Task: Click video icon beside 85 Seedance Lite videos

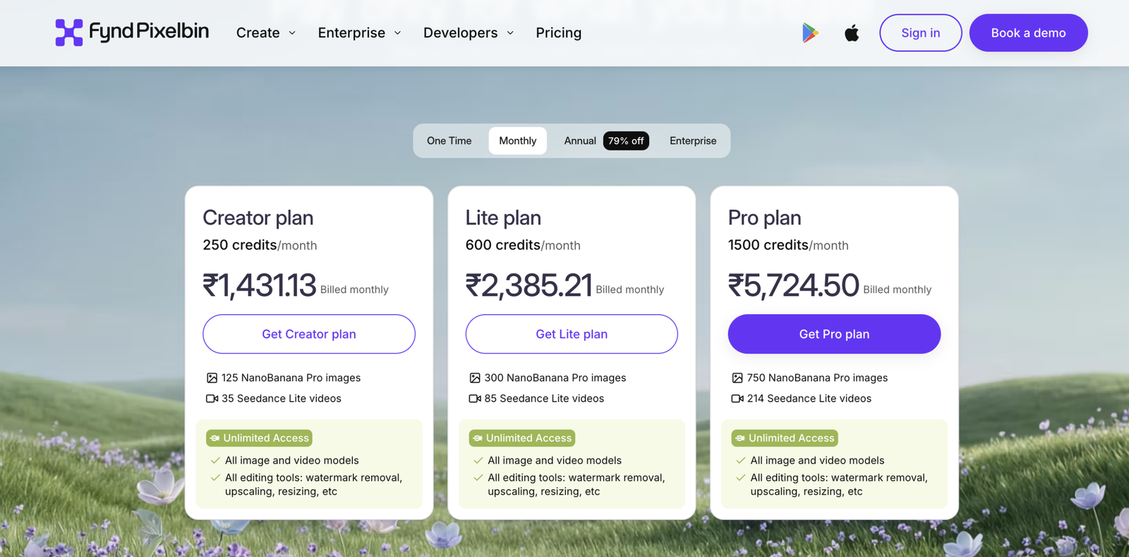Action: [x=475, y=398]
